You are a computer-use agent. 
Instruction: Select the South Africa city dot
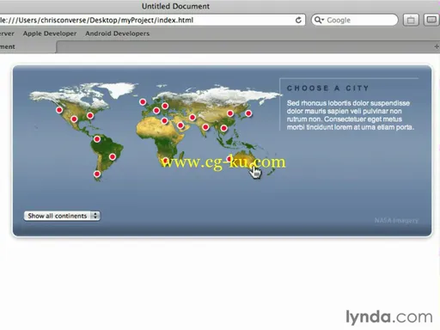pyautogui.click(x=166, y=161)
